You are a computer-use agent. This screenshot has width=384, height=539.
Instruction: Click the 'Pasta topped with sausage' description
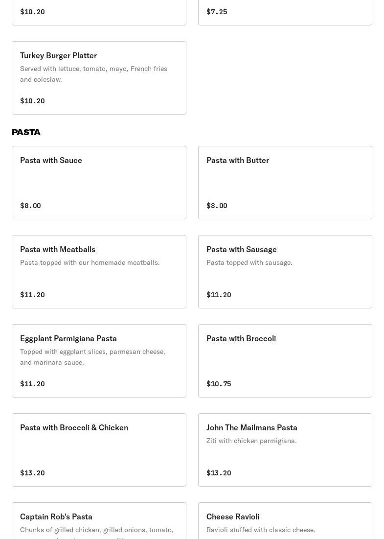point(249,263)
